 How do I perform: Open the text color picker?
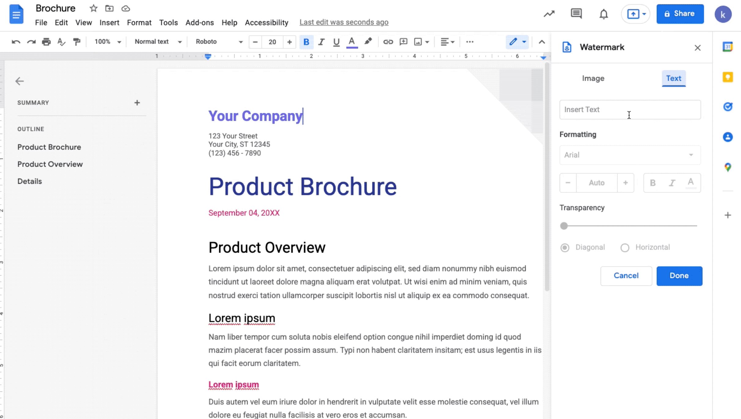(x=352, y=42)
